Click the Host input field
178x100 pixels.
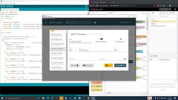pos(95,50)
